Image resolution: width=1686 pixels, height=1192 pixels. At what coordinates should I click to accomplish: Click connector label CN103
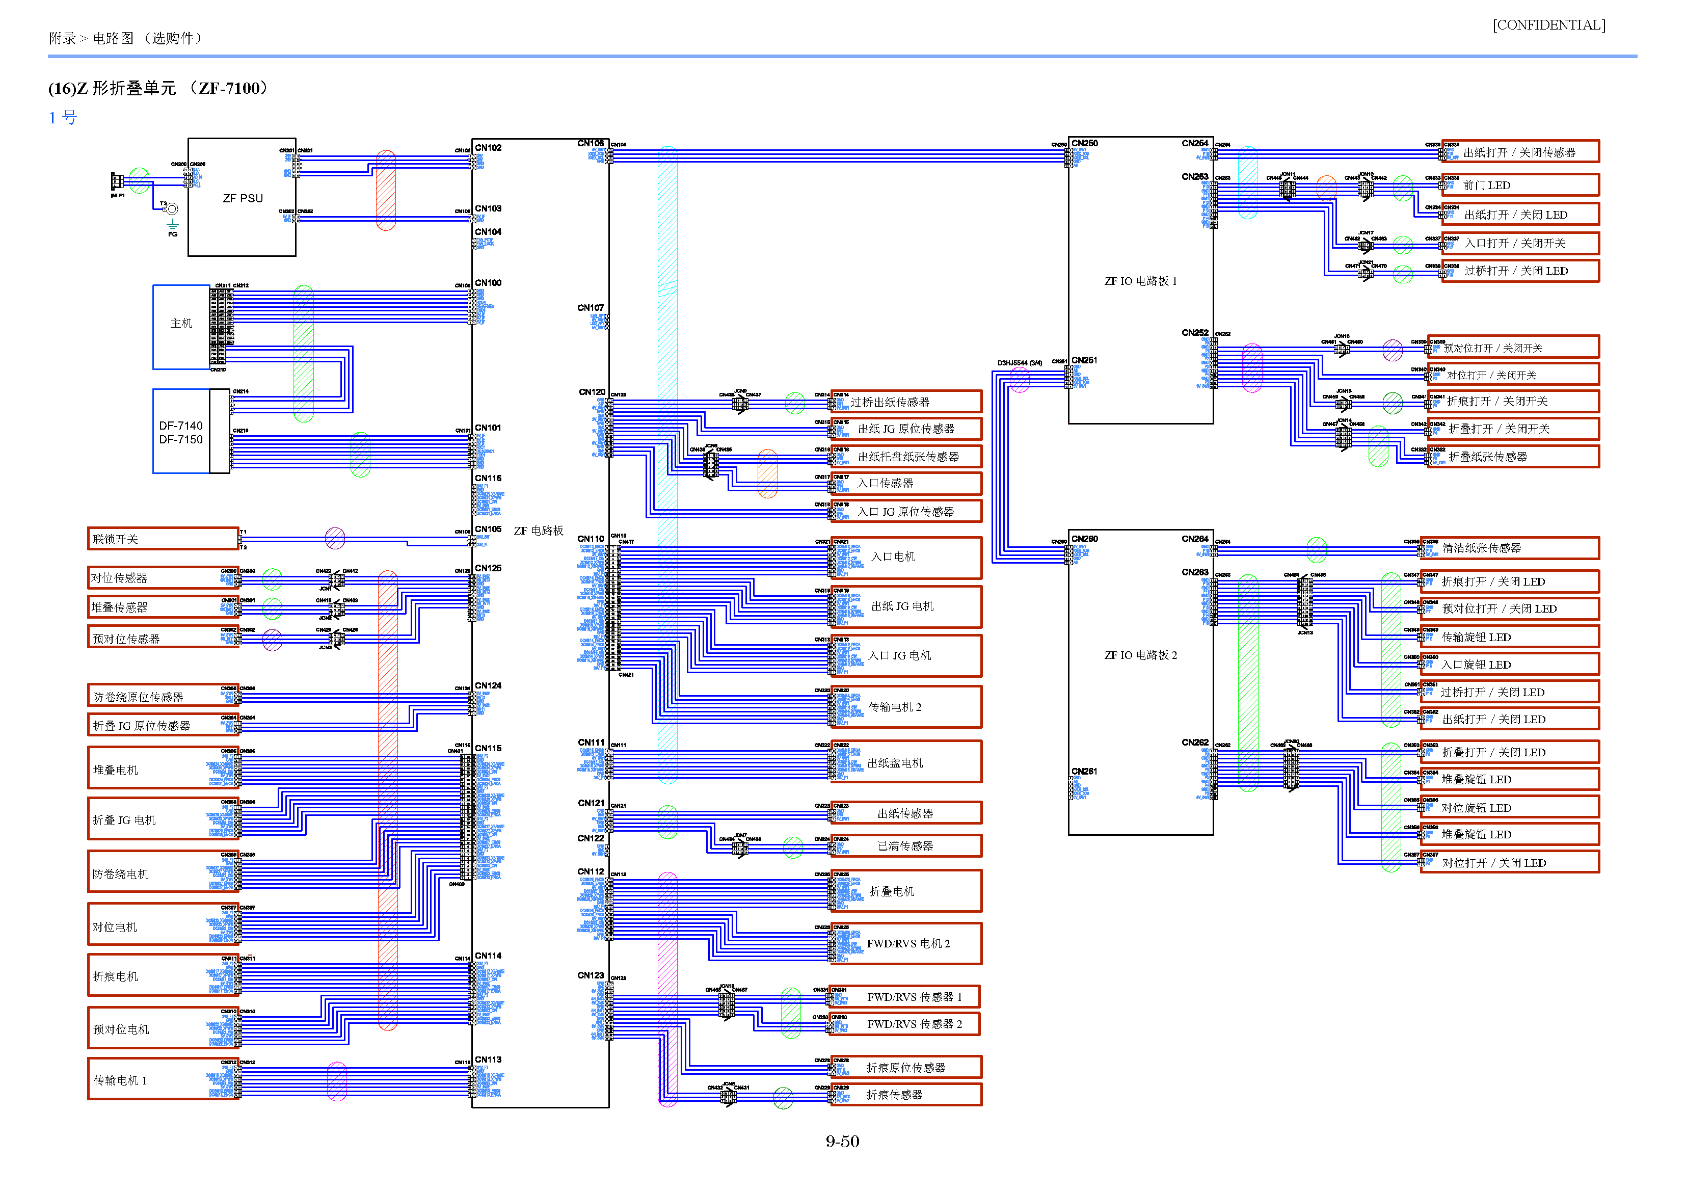[x=488, y=208]
